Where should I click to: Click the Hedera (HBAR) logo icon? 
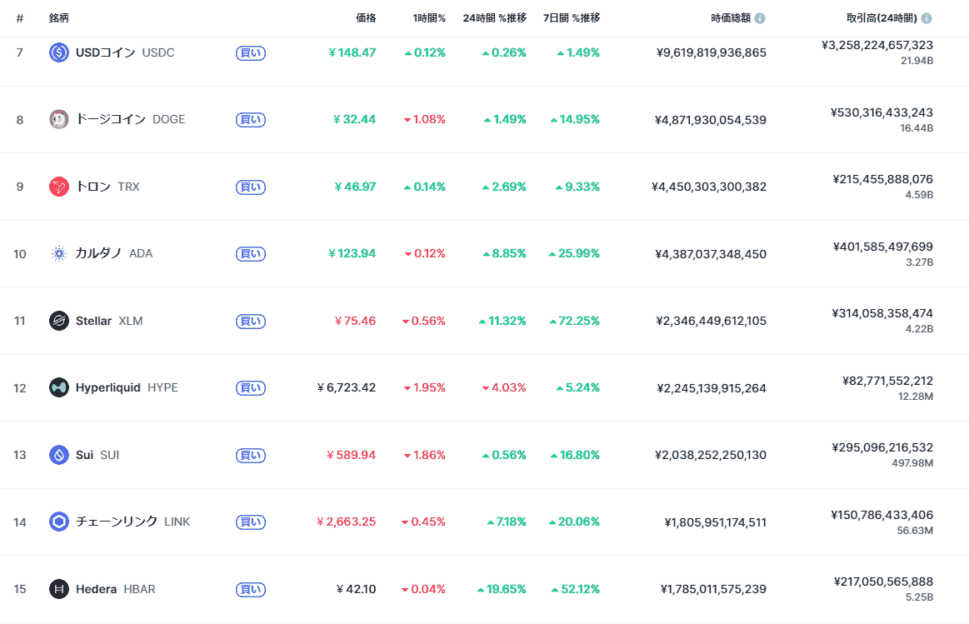58,589
